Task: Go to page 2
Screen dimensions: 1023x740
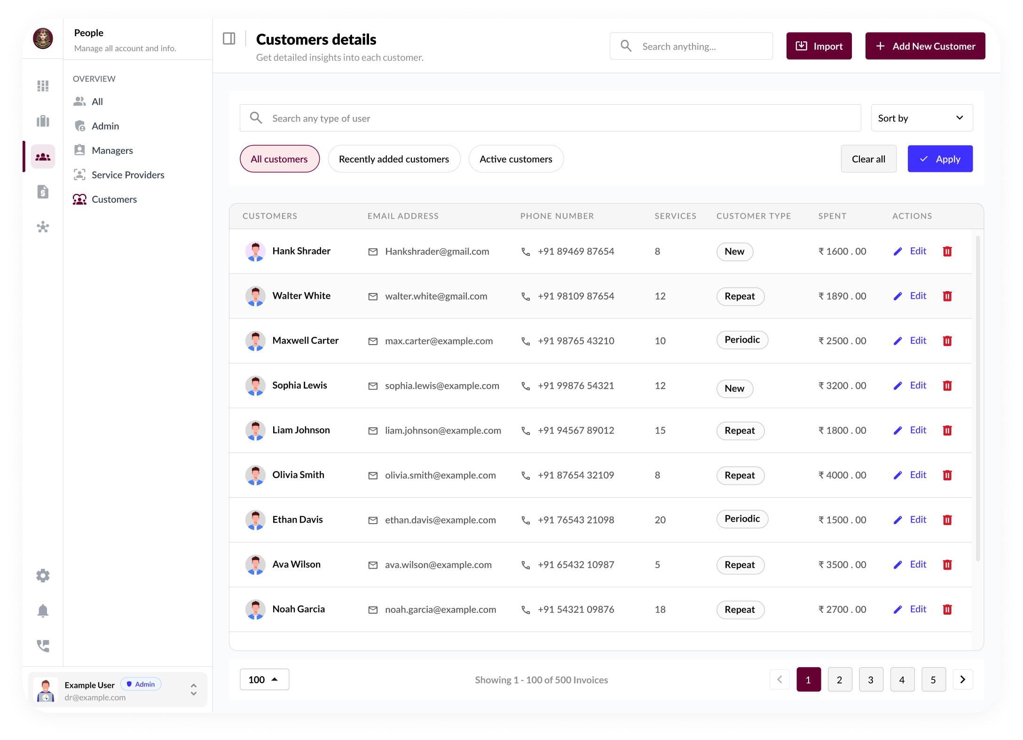Action: (840, 679)
